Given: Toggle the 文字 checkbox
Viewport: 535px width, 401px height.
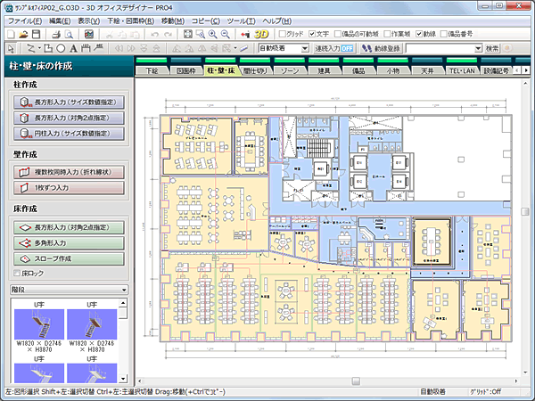Looking at the screenshot, I should [x=311, y=34].
